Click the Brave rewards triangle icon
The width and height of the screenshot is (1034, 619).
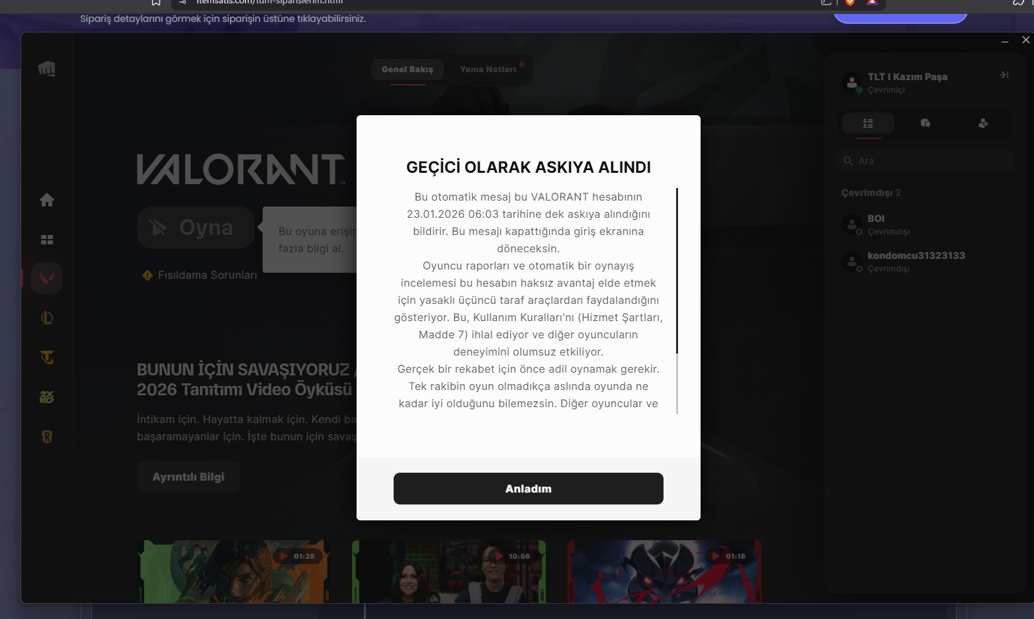coord(873,2)
